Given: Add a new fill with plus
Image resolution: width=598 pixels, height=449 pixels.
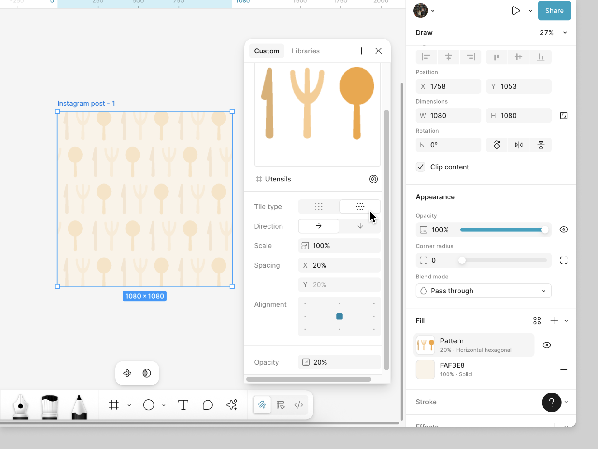Looking at the screenshot, I should (x=554, y=321).
